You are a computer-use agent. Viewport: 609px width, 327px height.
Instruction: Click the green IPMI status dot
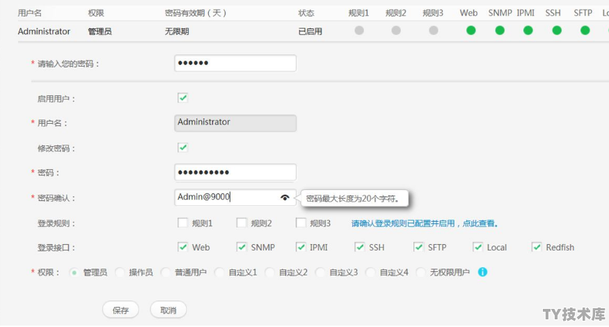tap(528, 31)
